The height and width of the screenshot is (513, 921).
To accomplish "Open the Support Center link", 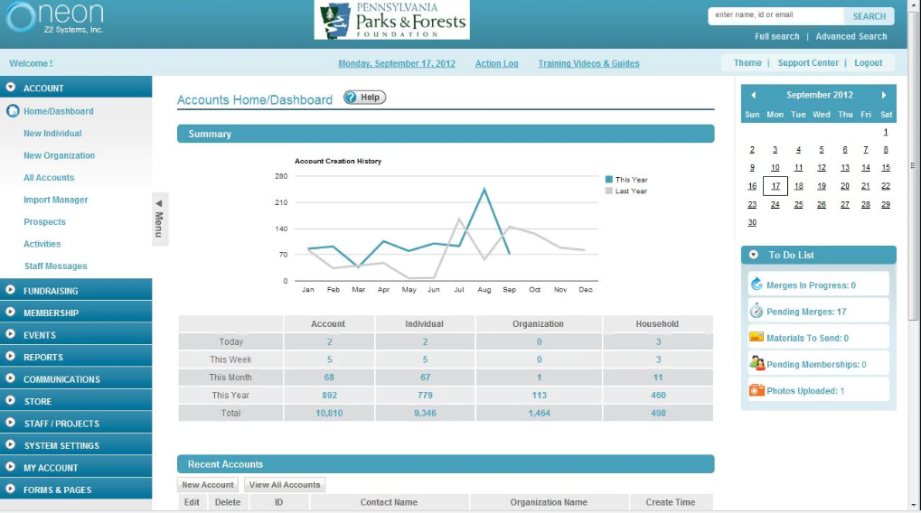I will (808, 63).
